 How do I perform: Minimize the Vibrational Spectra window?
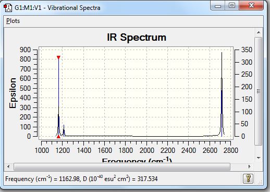click(218, 6)
